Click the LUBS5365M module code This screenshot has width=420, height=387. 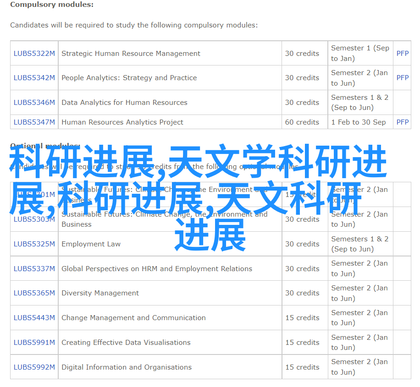(34, 293)
